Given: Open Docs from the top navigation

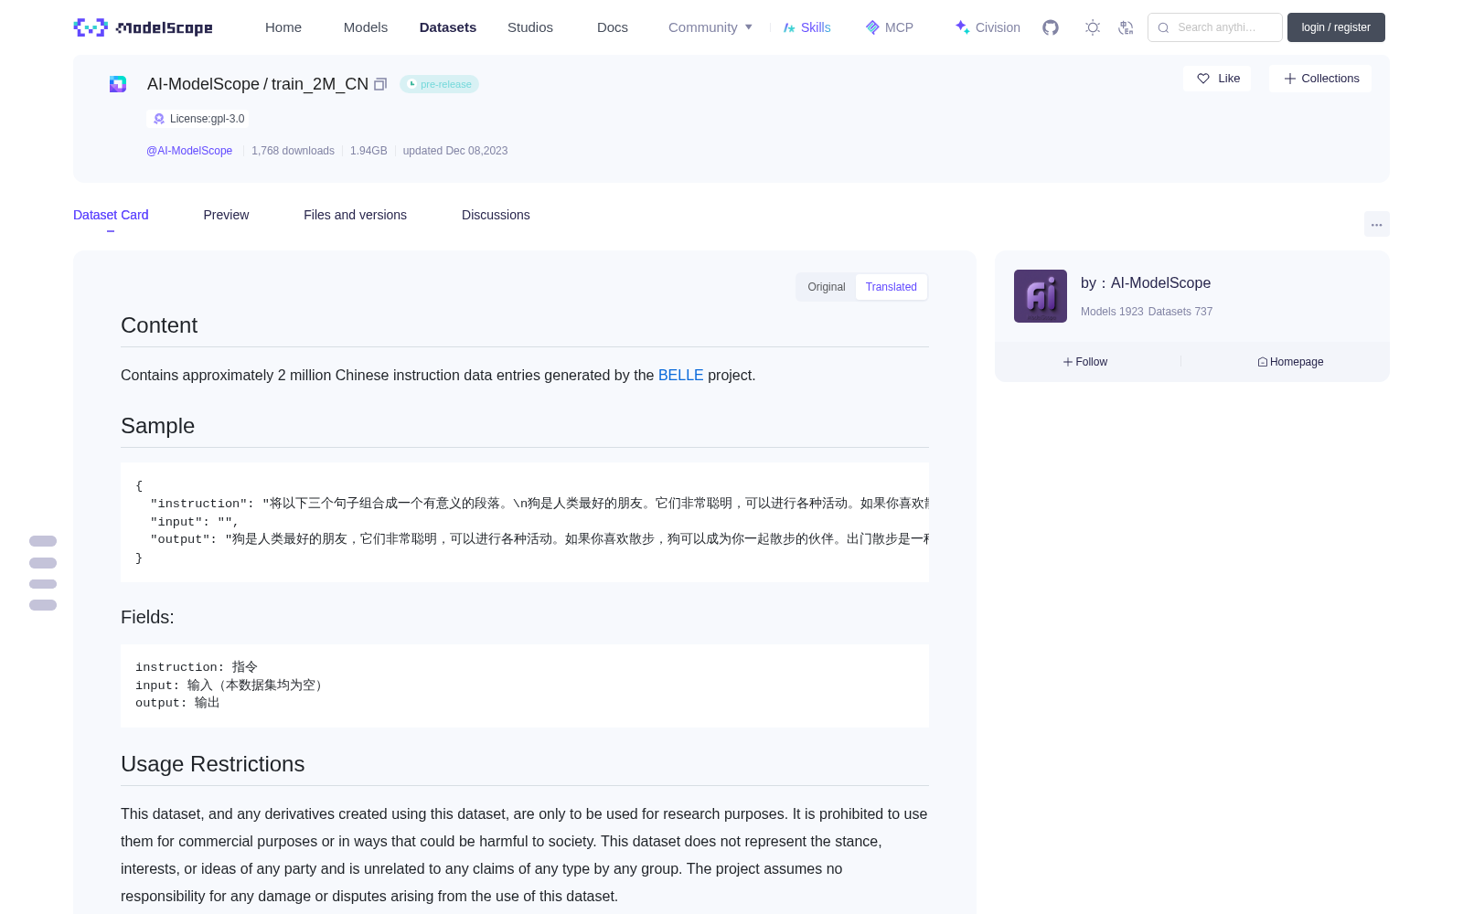Looking at the screenshot, I should coord(613,27).
